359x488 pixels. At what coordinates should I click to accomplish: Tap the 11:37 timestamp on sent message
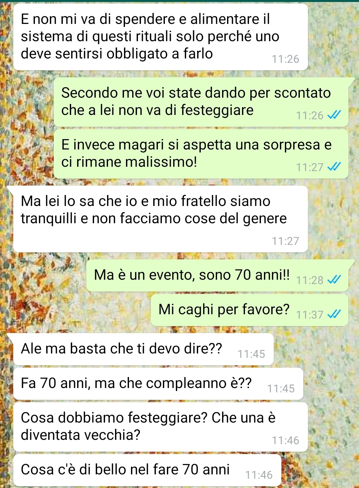click(309, 315)
